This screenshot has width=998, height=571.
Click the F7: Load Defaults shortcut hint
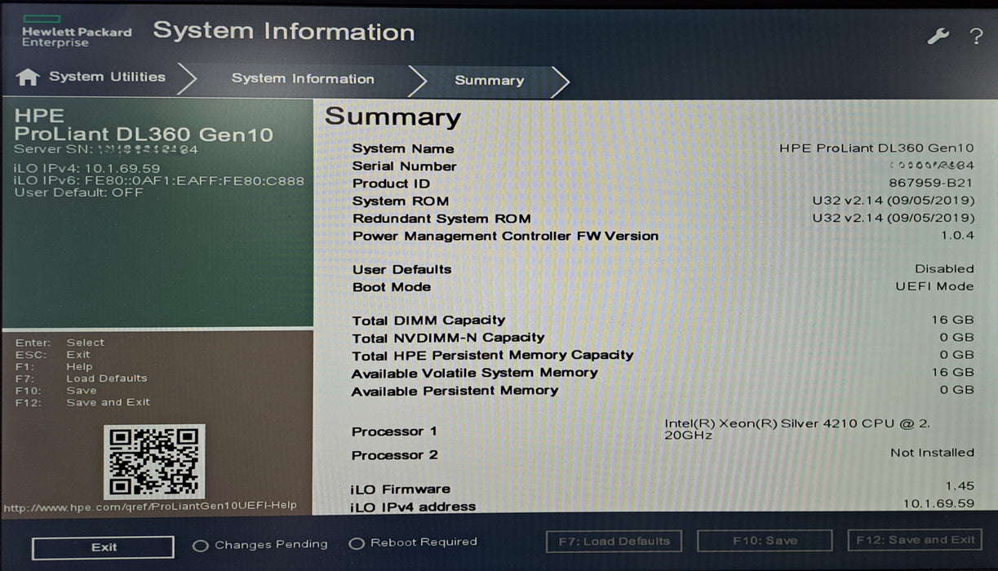(82, 378)
